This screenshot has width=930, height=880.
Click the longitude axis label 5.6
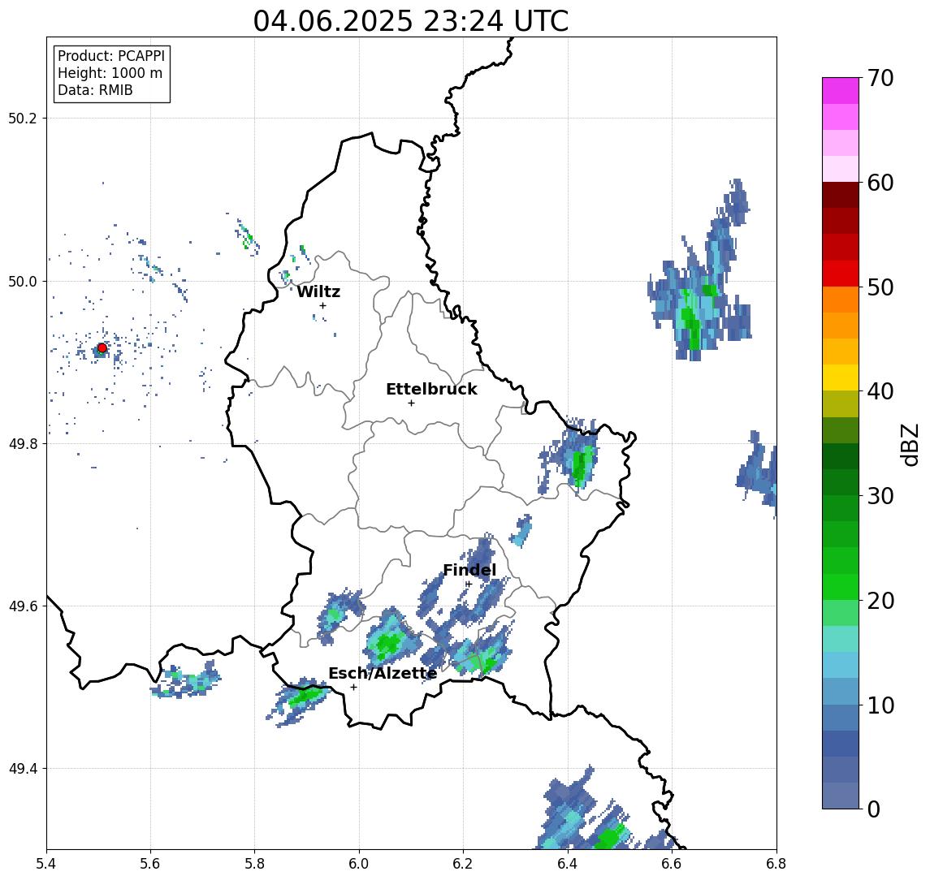pyautogui.click(x=150, y=864)
